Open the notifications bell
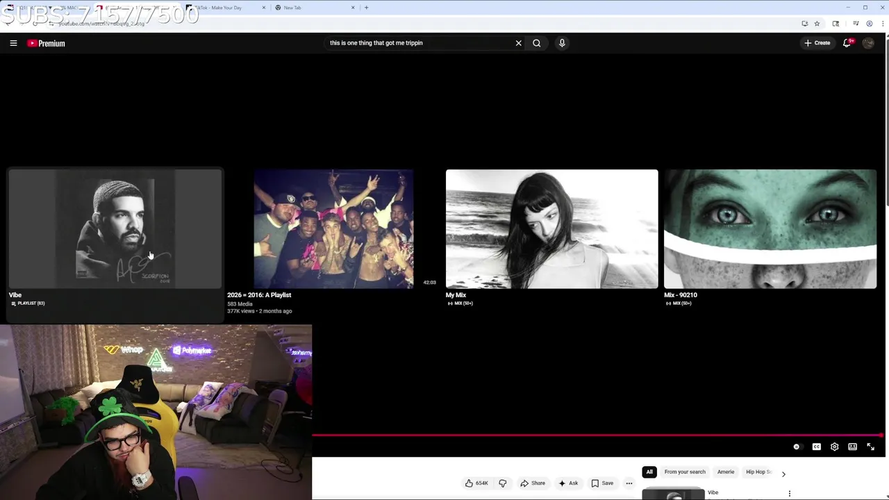This screenshot has width=889, height=500. [847, 43]
